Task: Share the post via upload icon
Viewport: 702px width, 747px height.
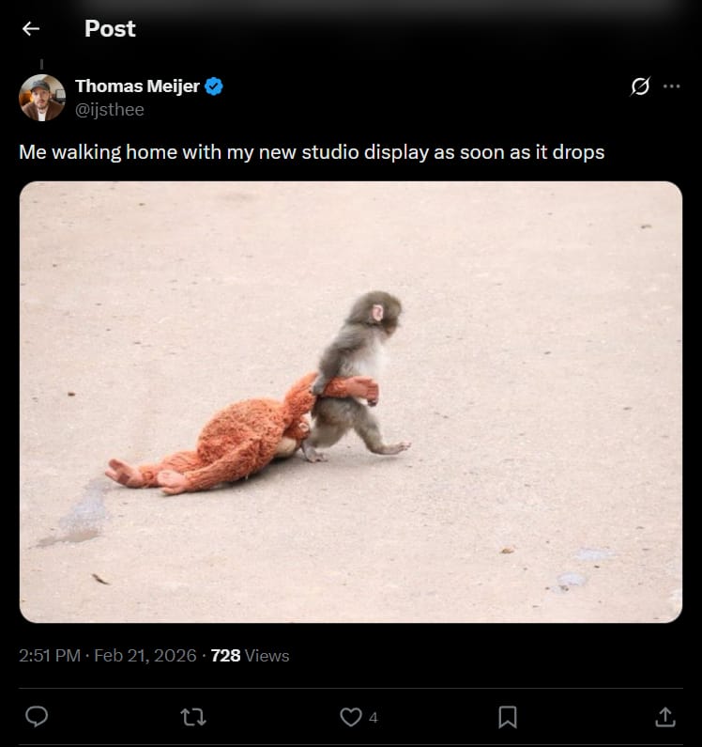Action: click(x=664, y=717)
